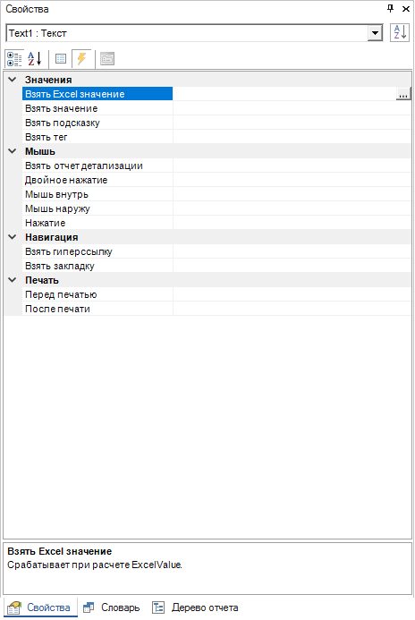Collapse the Навигация category

(x=13, y=237)
